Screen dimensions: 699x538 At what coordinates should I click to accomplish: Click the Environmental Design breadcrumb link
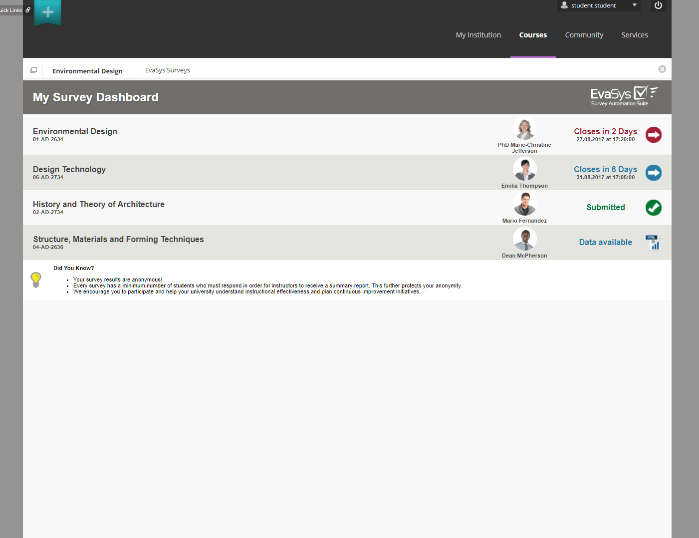tap(87, 71)
